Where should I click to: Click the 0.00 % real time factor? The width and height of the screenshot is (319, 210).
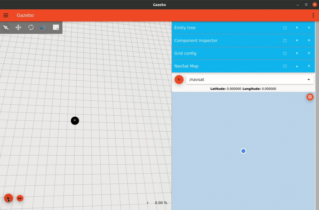(161, 203)
